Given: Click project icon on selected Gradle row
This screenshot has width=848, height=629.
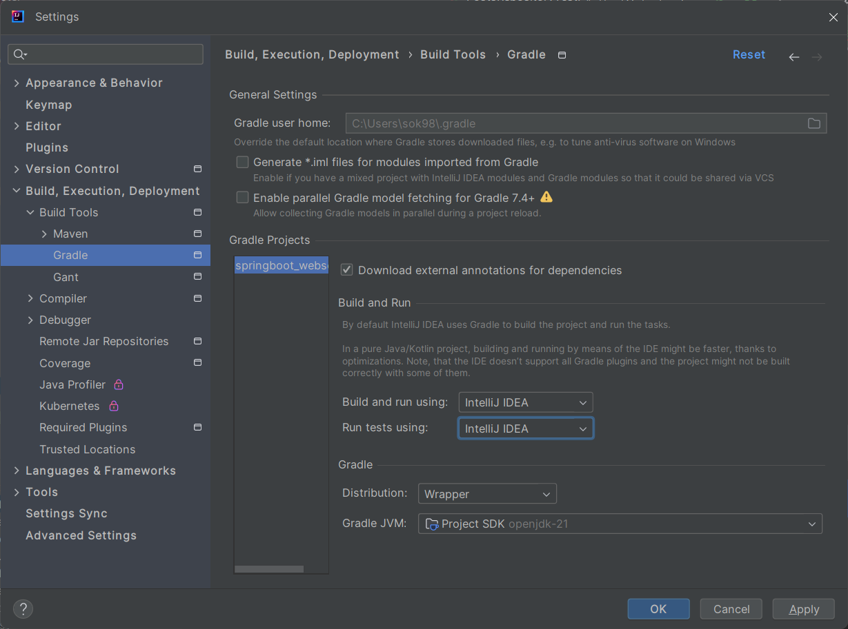Looking at the screenshot, I should [x=197, y=255].
